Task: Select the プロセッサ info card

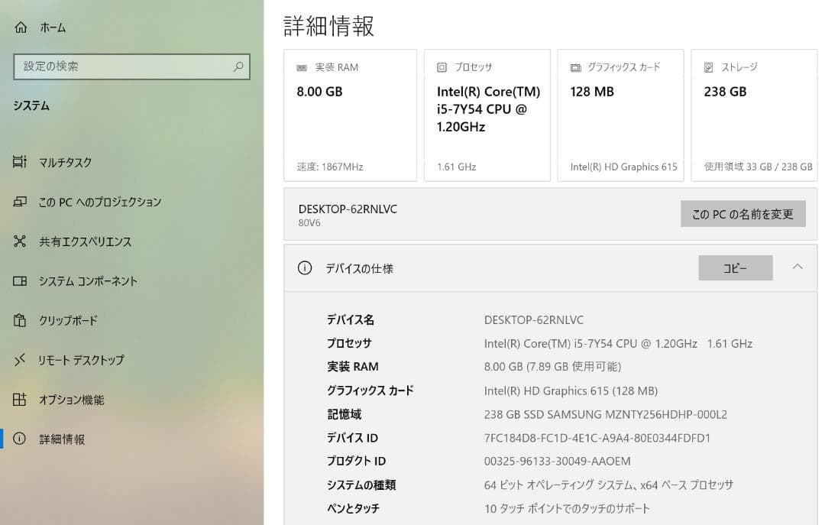Action: [487, 115]
